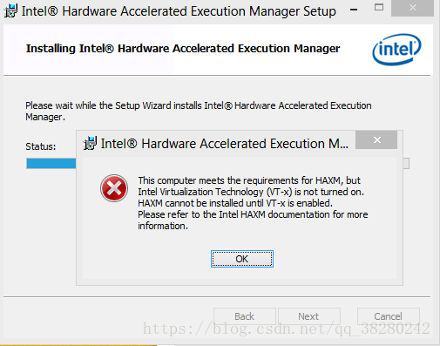This screenshot has height=346, width=440.
Task: Maximize the setup window
Action: (379, 8)
